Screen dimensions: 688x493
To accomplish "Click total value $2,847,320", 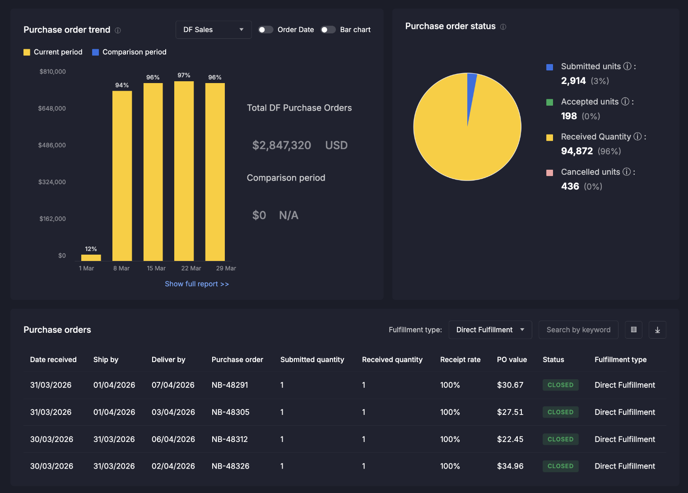I will click(x=282, y=145).
